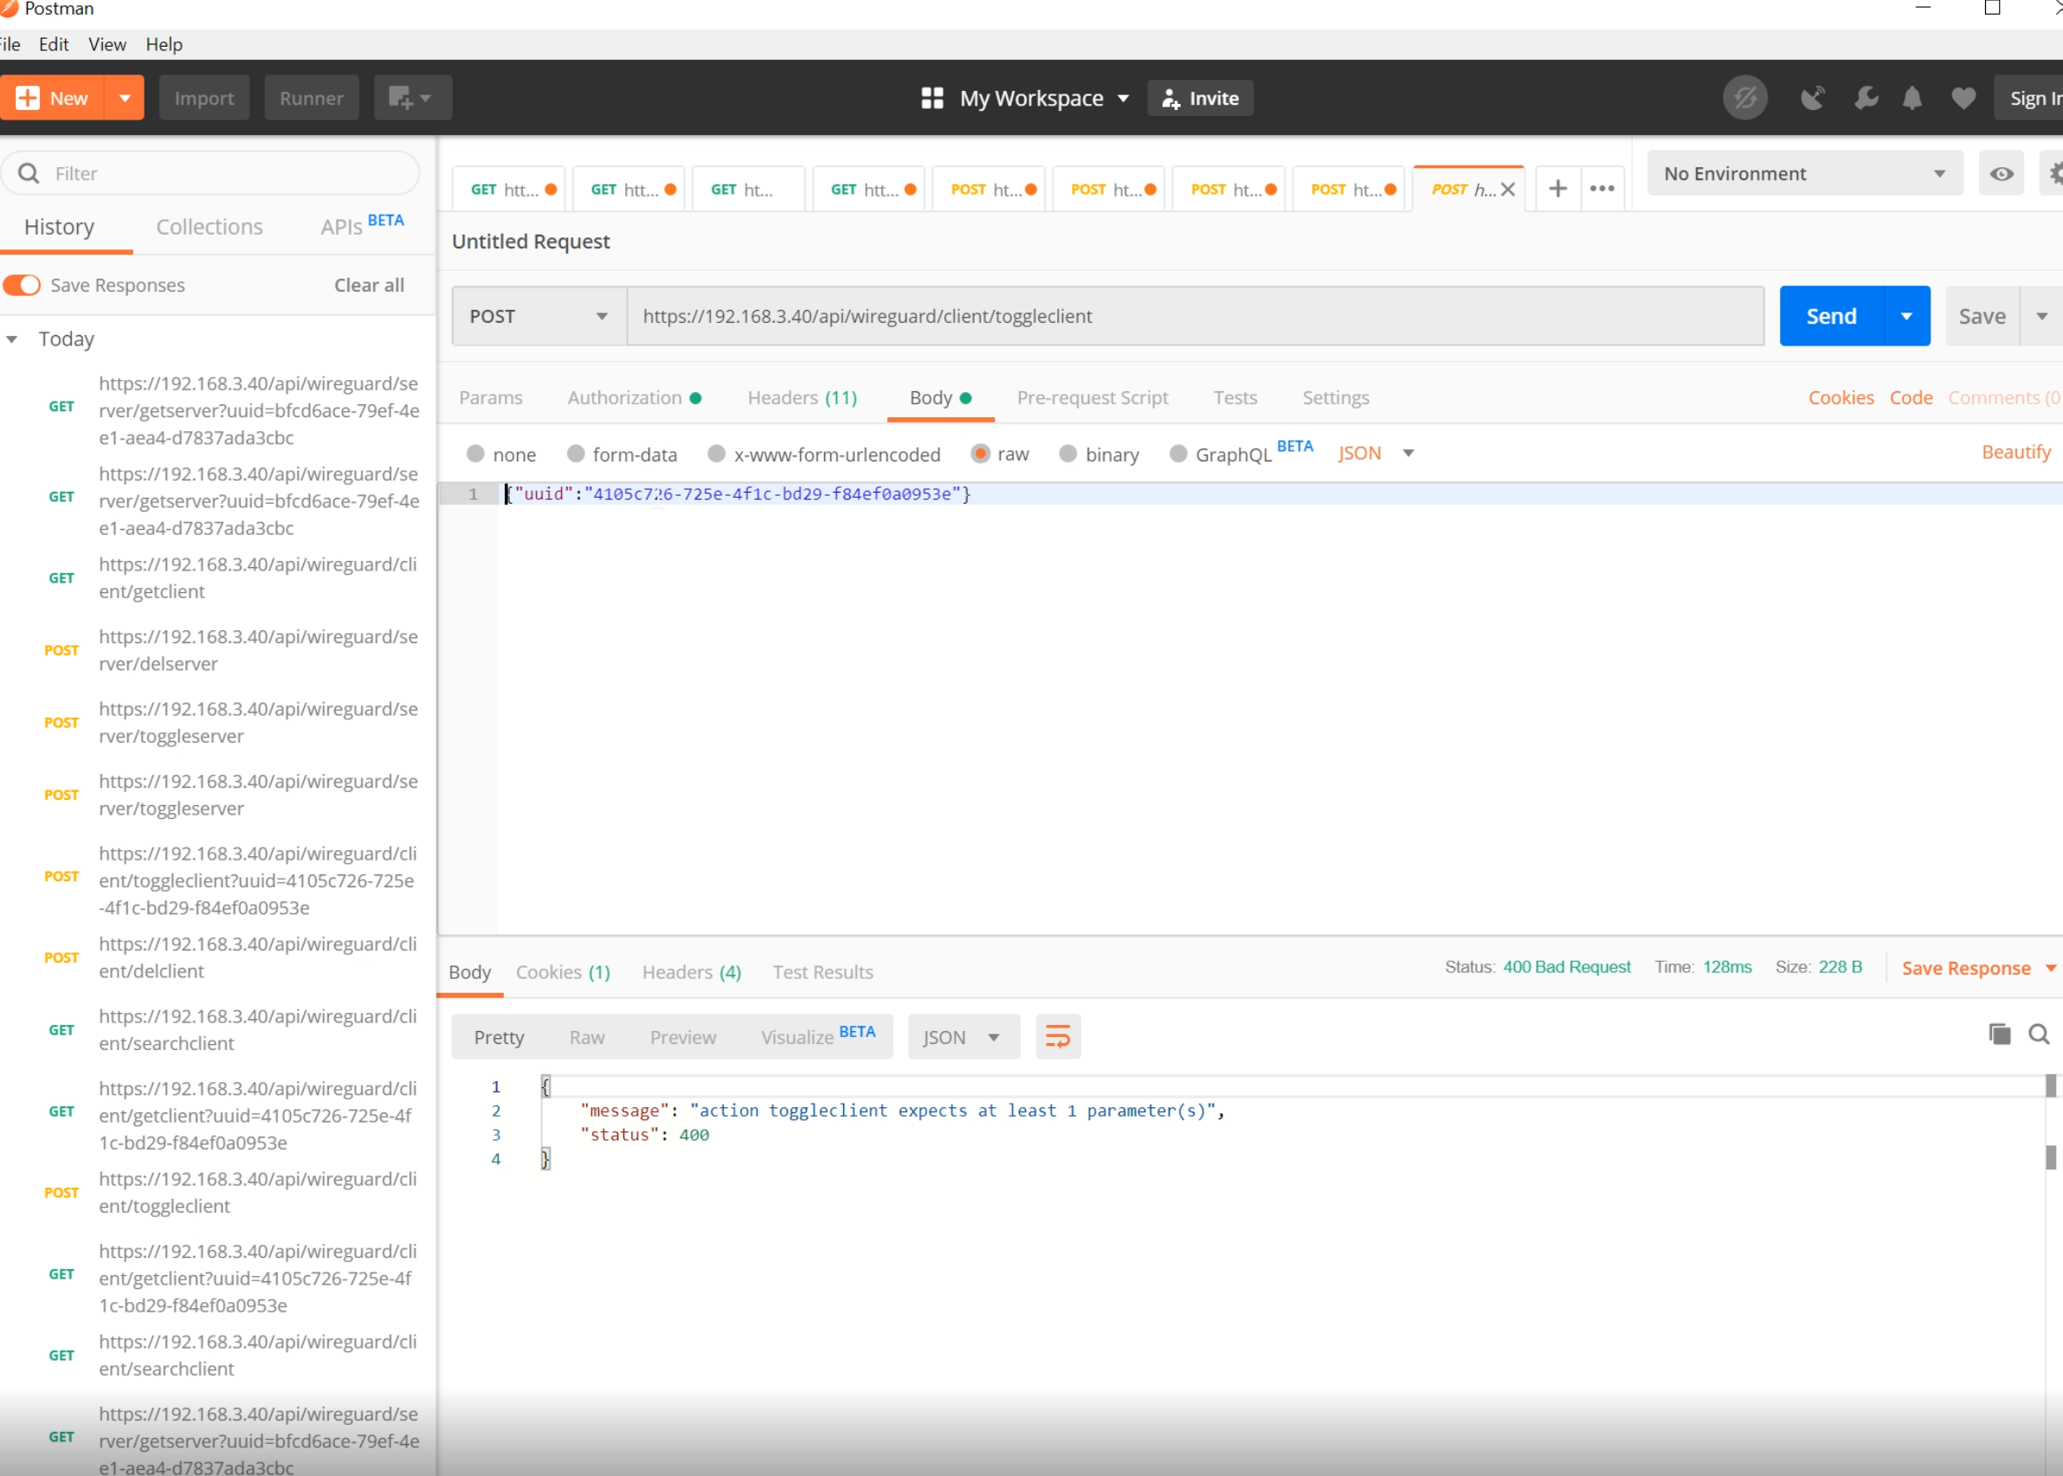Image resolution: width=2063 pixels, height=1476 pixels.
Task: Preview environment variables with the eye icon
Action: pos(2002,172)
